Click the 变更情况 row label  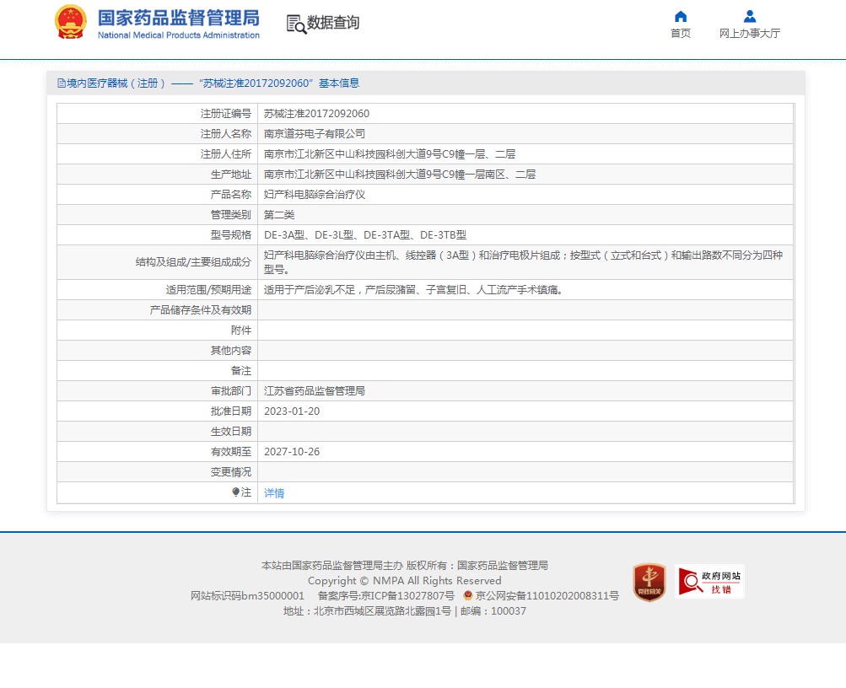[x=231, y=472]
